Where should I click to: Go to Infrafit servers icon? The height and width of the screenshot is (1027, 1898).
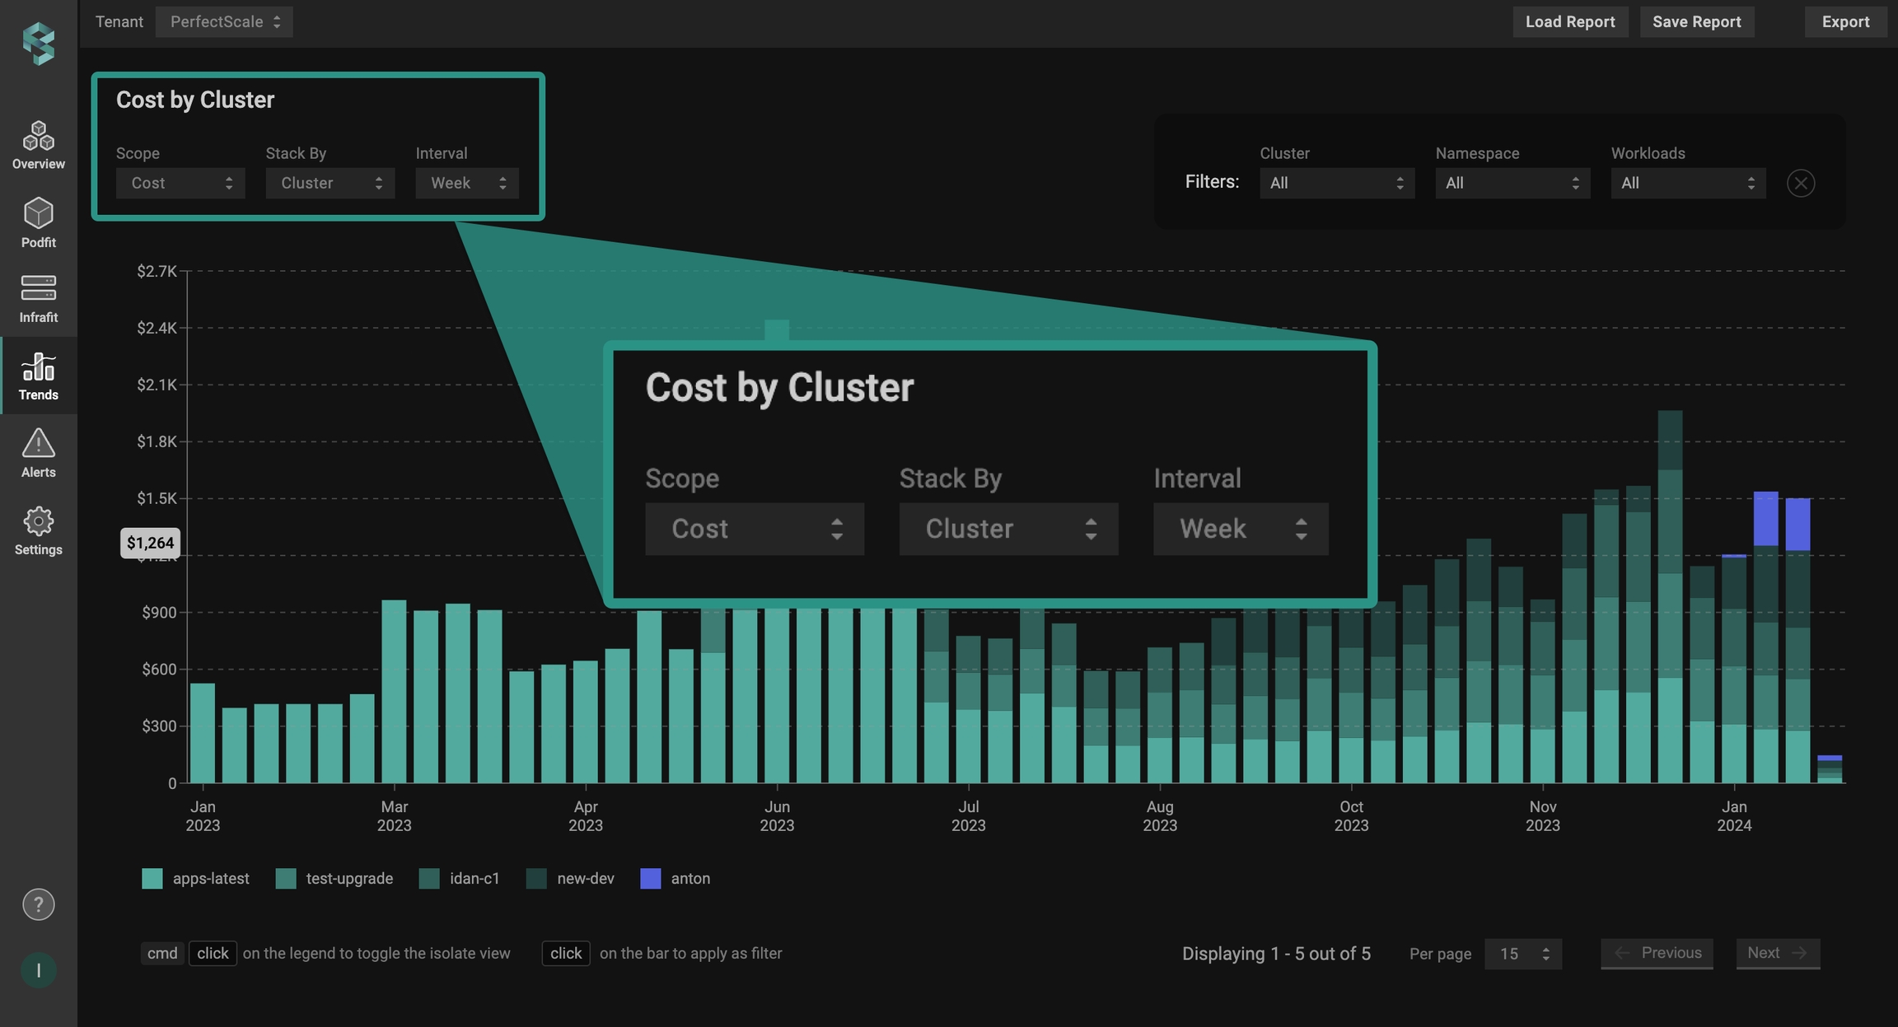38,289
